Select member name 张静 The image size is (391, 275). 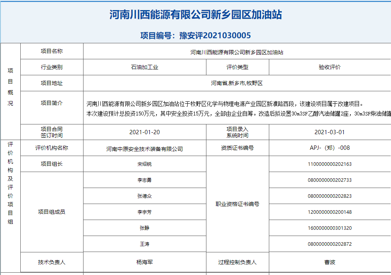tap(145, 228)
